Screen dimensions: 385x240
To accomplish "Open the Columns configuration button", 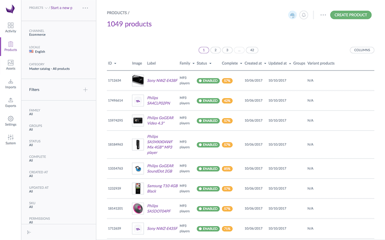I will pyautogui.click(x=362, y=50).
